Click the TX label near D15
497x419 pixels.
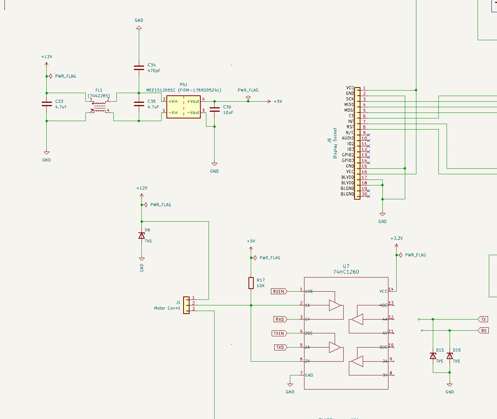tap(483, 320)
